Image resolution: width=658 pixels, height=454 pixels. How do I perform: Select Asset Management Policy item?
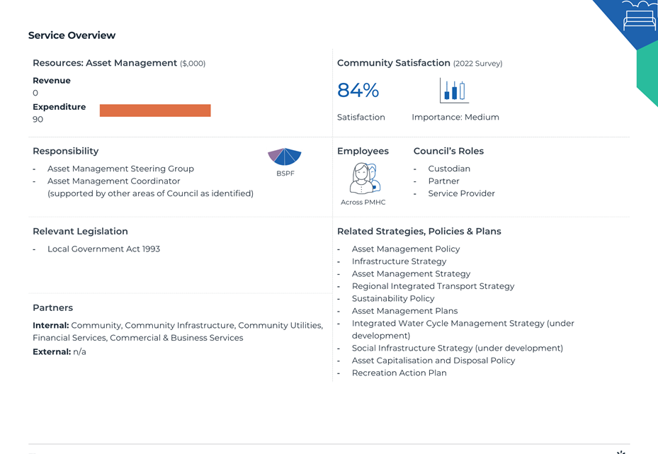tap(405, 249)
